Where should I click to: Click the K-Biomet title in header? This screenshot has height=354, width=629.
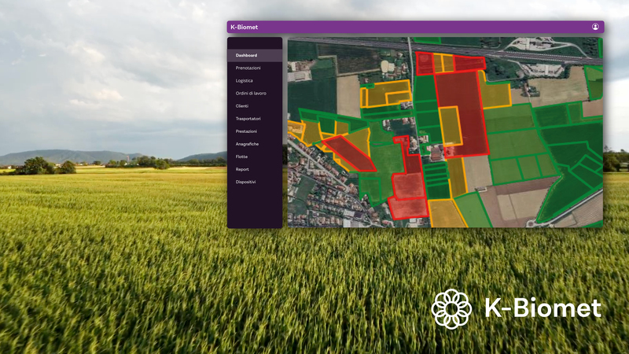[245, 27]
